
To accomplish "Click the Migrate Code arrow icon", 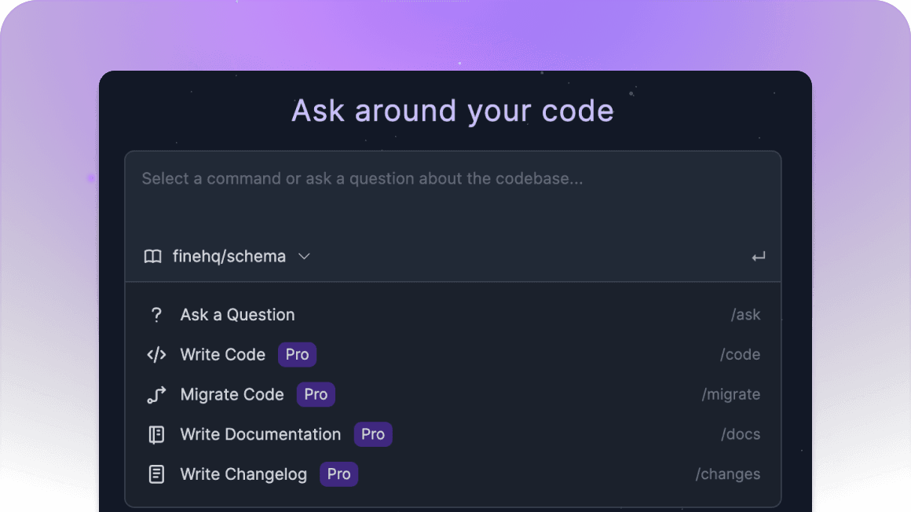I will [x=156, y=395].
